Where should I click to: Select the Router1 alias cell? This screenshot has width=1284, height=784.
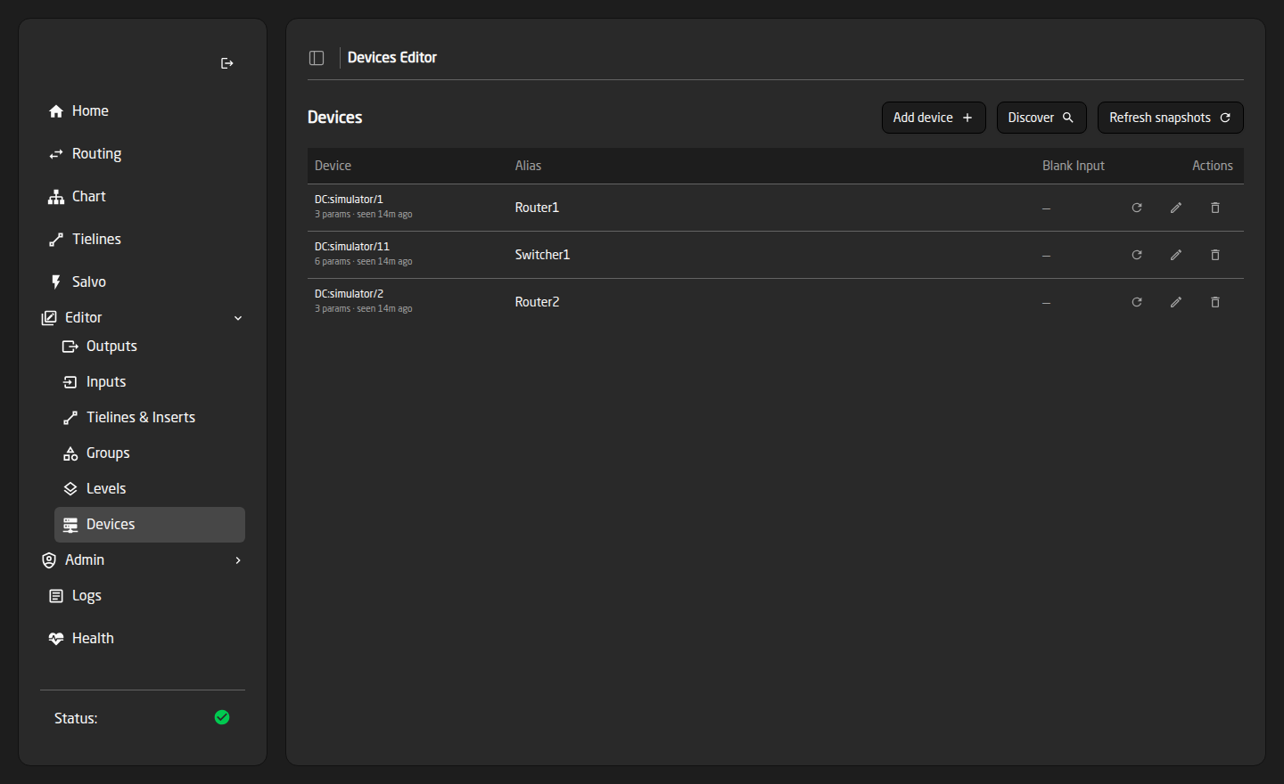tap(537, 208)
